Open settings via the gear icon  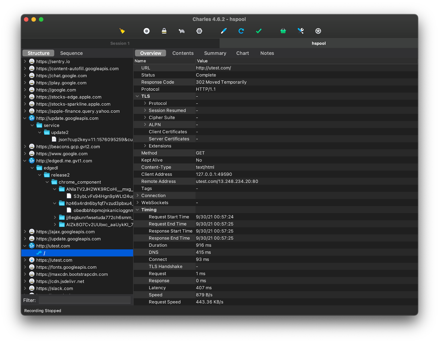coord(318,31)
